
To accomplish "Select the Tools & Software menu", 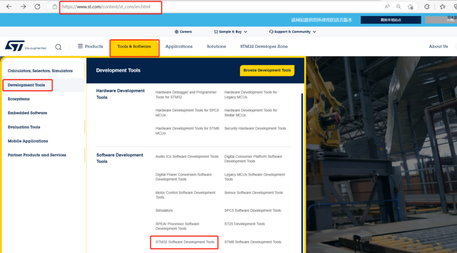I will (x=134, y=47).
